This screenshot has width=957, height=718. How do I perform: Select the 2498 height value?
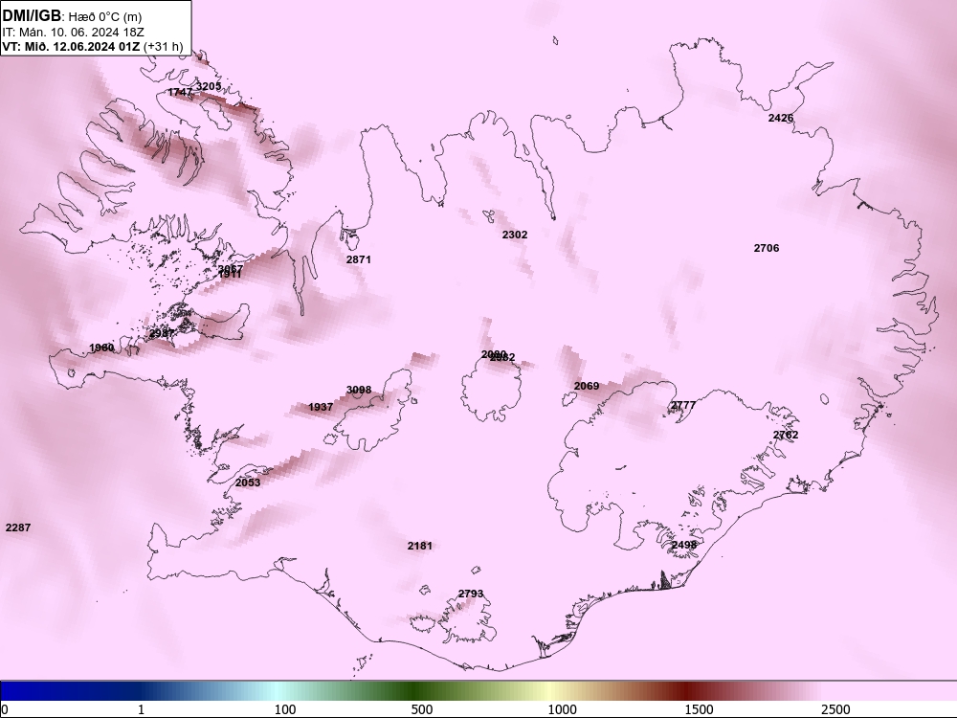tap(683, 545)
